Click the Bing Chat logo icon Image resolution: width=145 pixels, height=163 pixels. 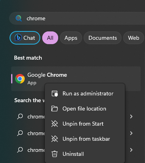click(x=18, y=38)
